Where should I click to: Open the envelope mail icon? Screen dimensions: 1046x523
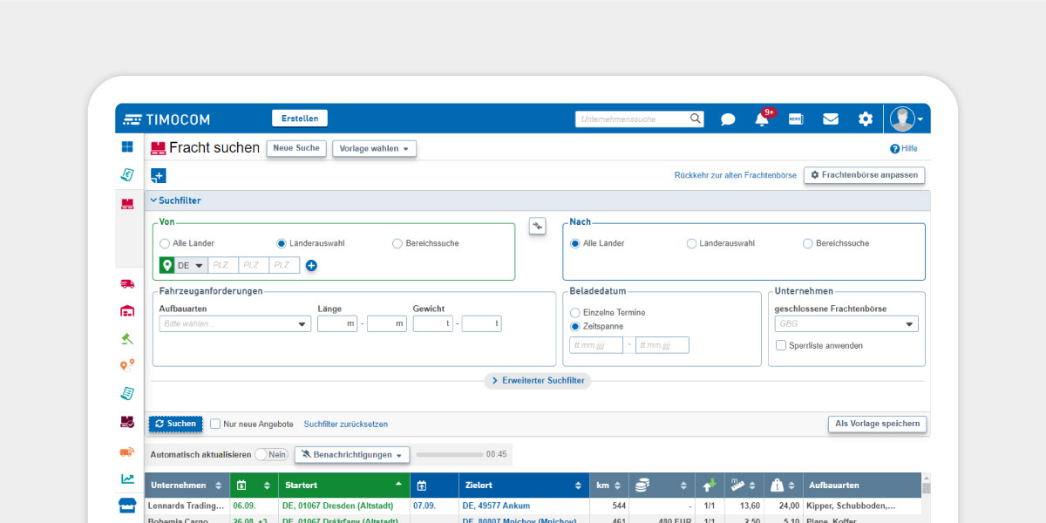click(830, 119)
